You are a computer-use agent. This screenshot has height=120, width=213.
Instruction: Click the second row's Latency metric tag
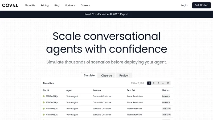[x=166, y=102]
